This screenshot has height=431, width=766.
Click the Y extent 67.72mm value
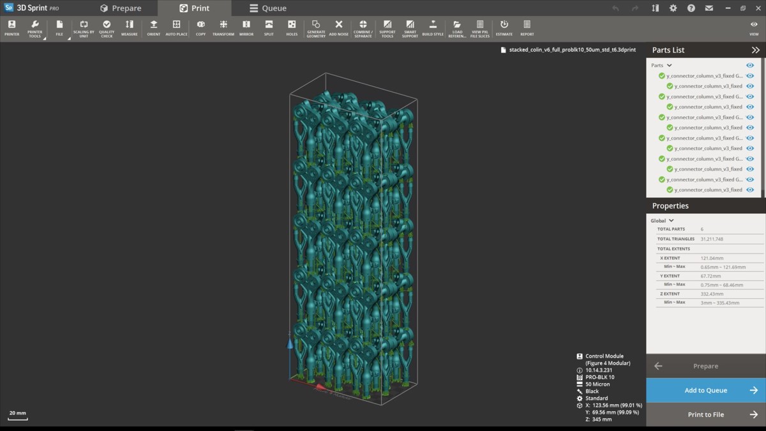click(710, 276)
